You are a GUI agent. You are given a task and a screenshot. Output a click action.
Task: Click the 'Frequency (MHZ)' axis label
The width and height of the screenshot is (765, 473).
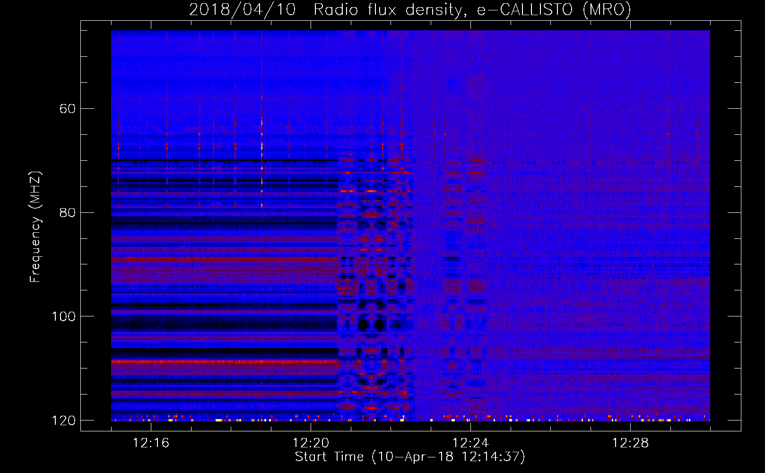tap(35, 227)
